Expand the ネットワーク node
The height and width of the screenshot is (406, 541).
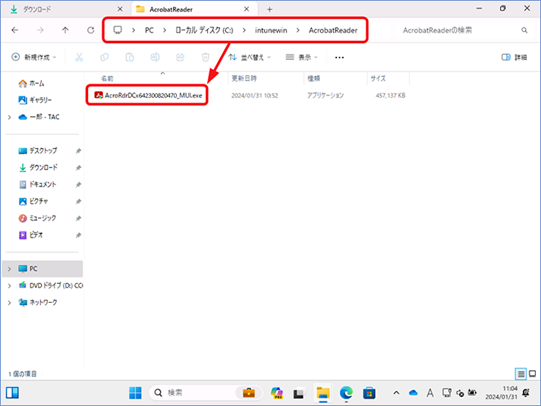click(9, 303)
